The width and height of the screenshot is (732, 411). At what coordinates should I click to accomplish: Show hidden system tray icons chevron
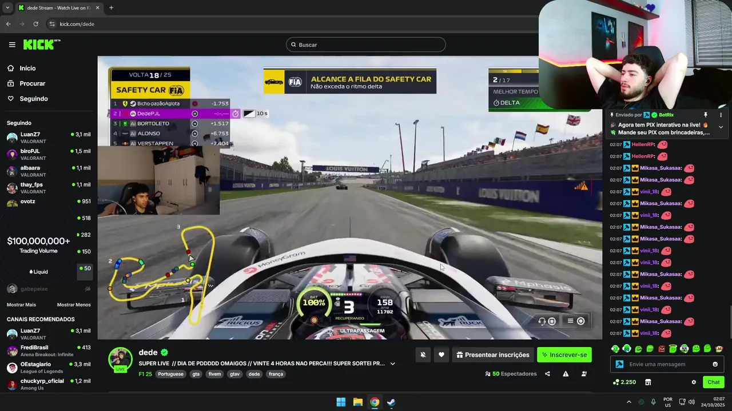[628, 402]
